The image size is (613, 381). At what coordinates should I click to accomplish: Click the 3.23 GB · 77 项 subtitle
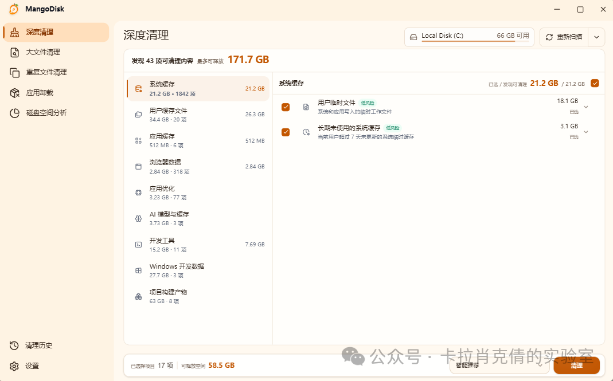(x=167, y=198)
